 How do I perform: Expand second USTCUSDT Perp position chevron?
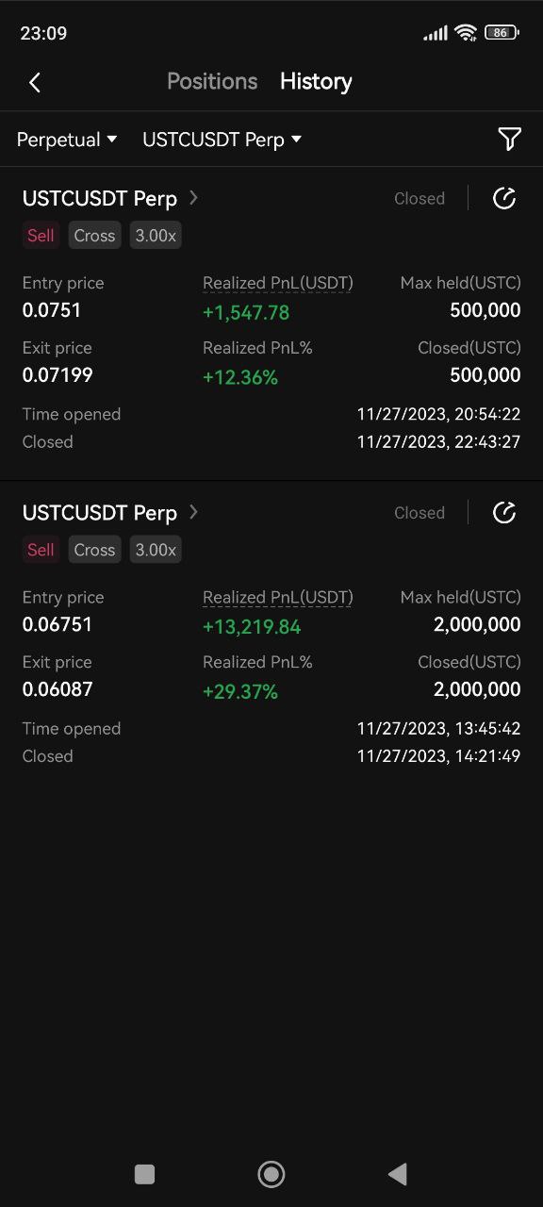point(194,512)
